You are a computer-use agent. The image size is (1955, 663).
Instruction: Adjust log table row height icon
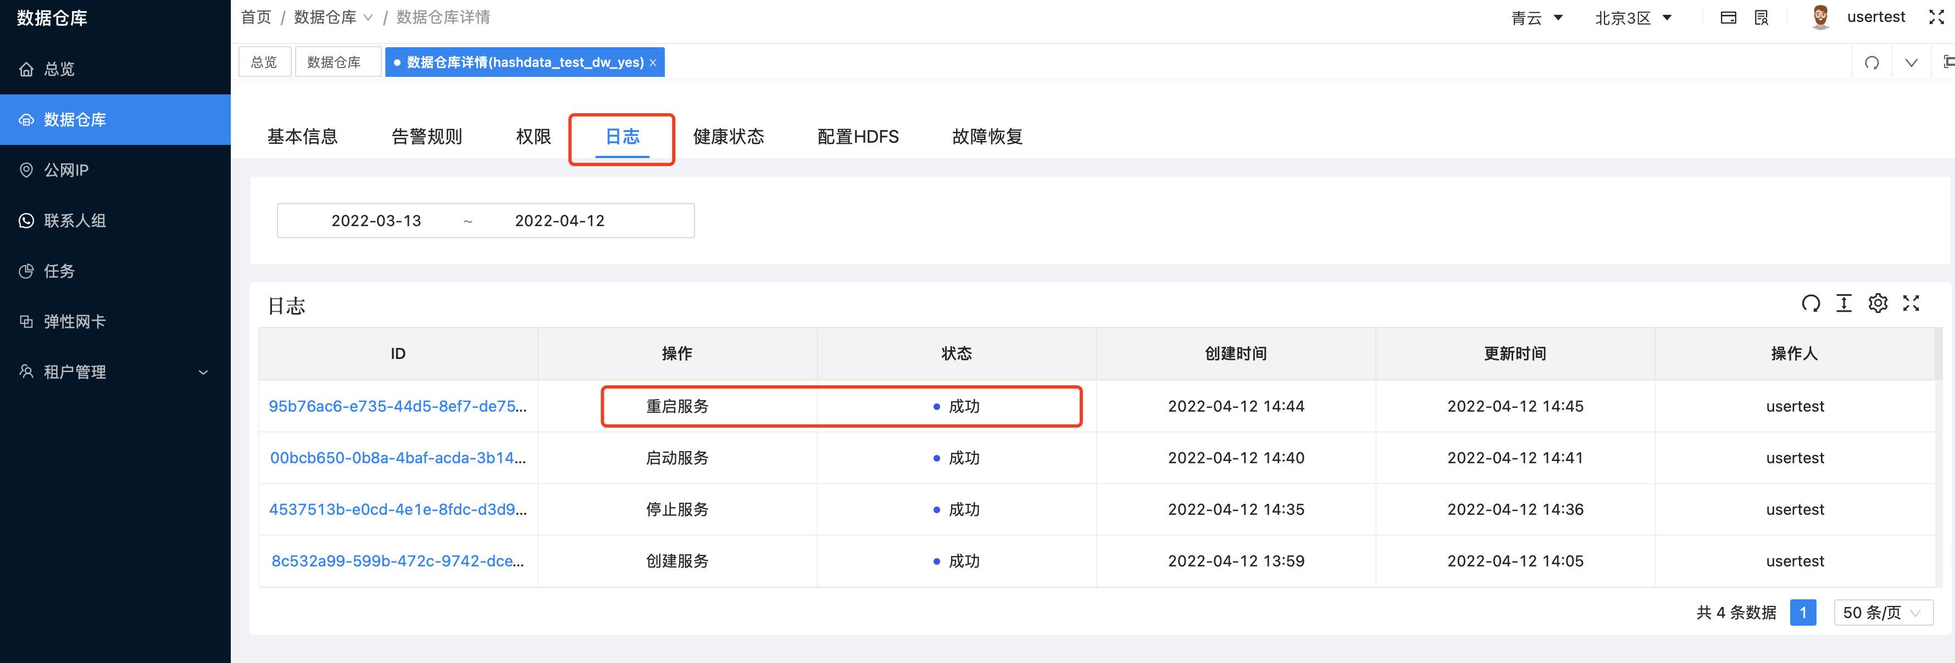pos(1844,303)
